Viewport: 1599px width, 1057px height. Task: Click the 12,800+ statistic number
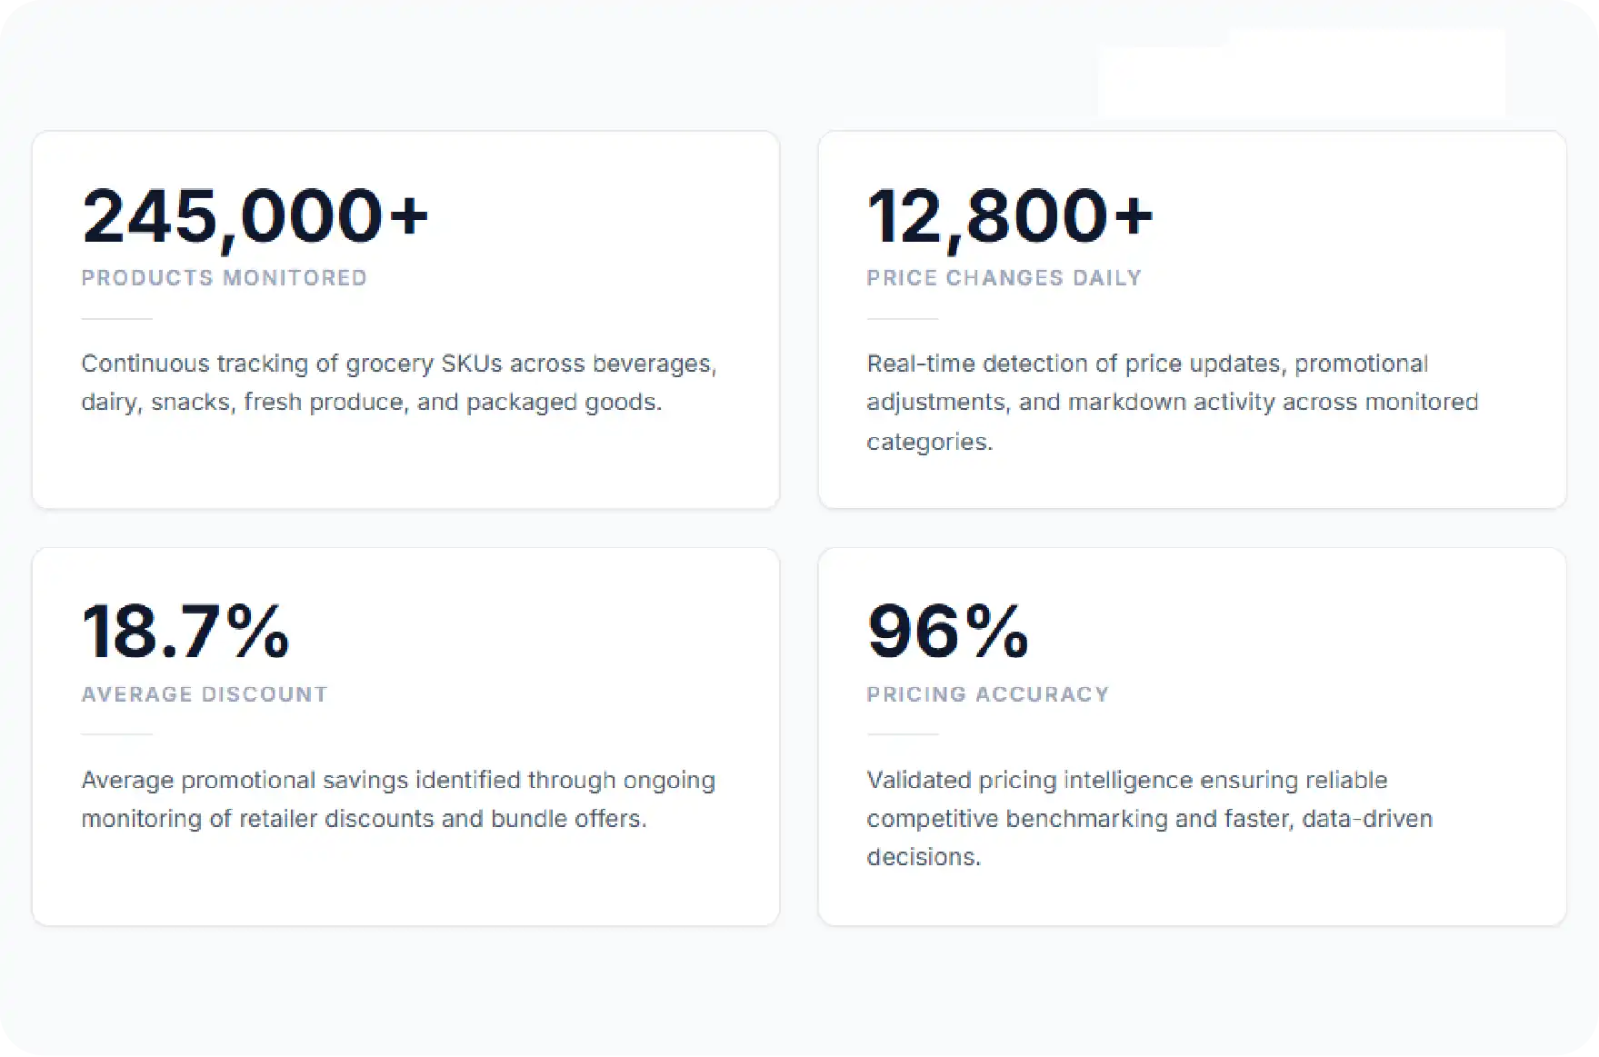pyautogui.click(x=1010, y=217)
